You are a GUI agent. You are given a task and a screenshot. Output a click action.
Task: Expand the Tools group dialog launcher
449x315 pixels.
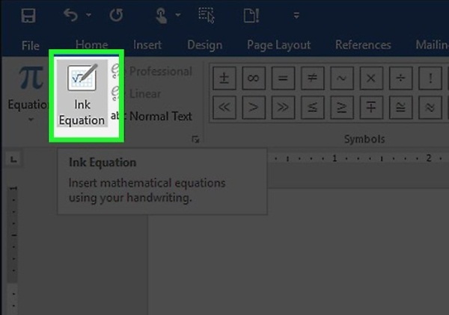[x=195, y=139]
